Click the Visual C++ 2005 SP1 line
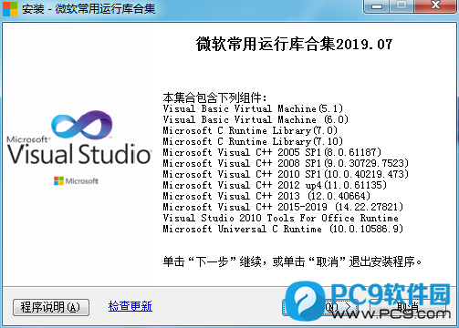Image resolution: width=459 pixels, height=328 pixels. 272,152
